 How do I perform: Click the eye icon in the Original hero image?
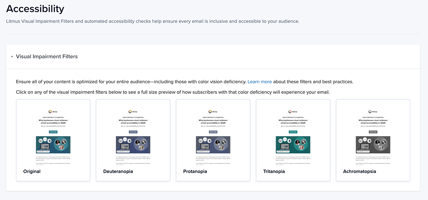40,140
